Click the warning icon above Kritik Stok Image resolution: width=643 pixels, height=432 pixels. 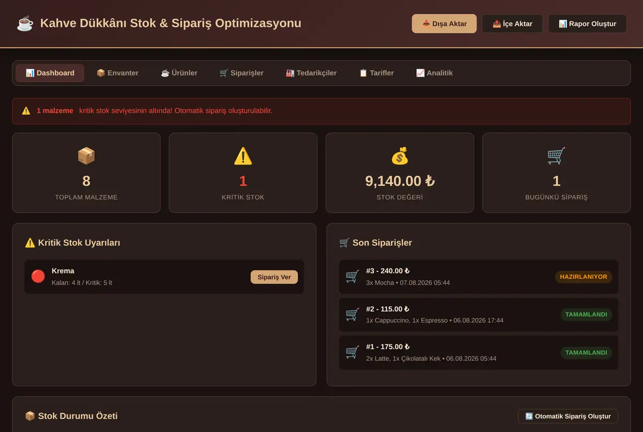click(x=243, y=156)
